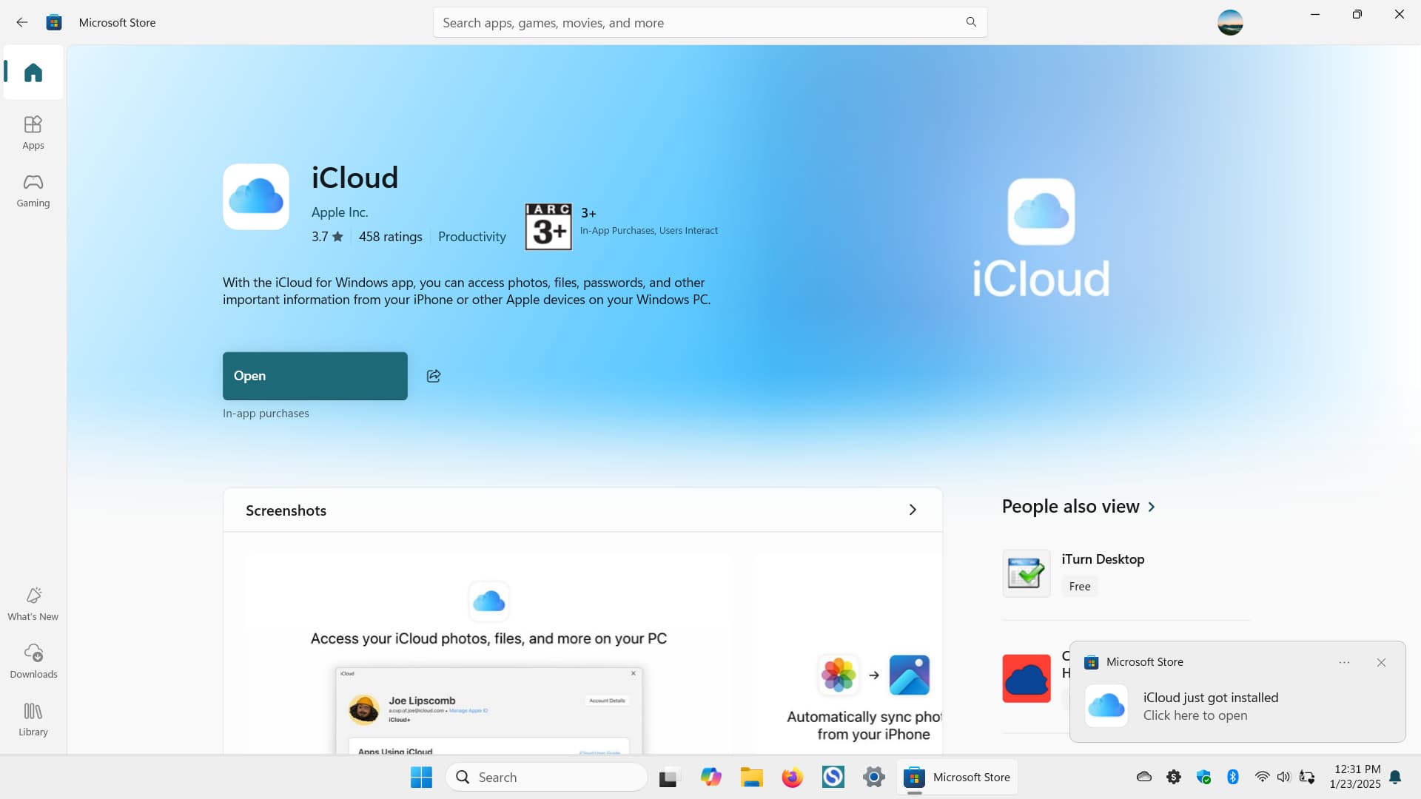1421x799 pixels.
Task: Expand People also view chevron
Action: (1152, 507)
